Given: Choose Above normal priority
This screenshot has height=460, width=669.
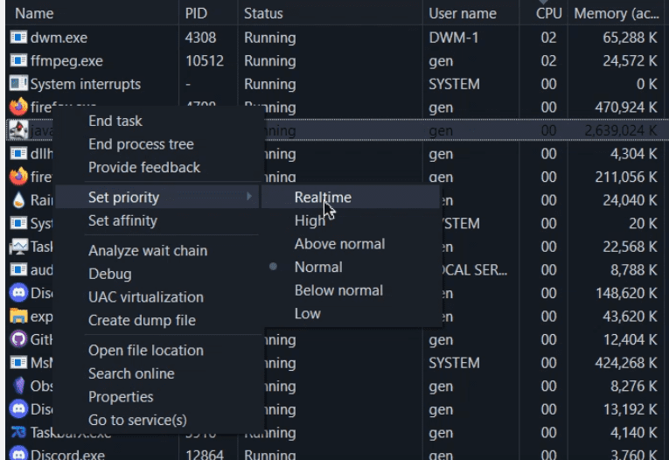Looking at the screenshot, I should (339, 244).
